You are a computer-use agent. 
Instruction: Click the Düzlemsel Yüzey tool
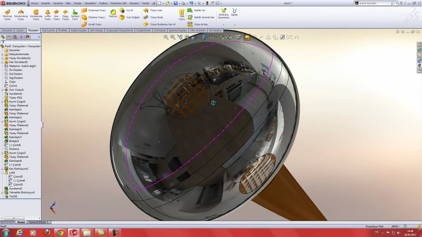point(94,10)
